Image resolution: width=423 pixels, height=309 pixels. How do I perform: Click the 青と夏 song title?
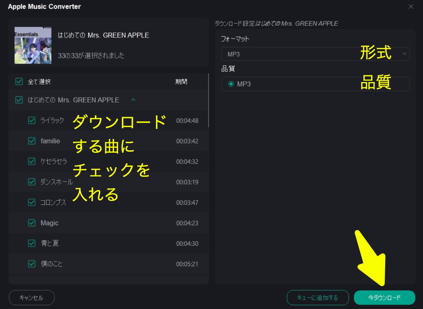click(x=50, y=243)
